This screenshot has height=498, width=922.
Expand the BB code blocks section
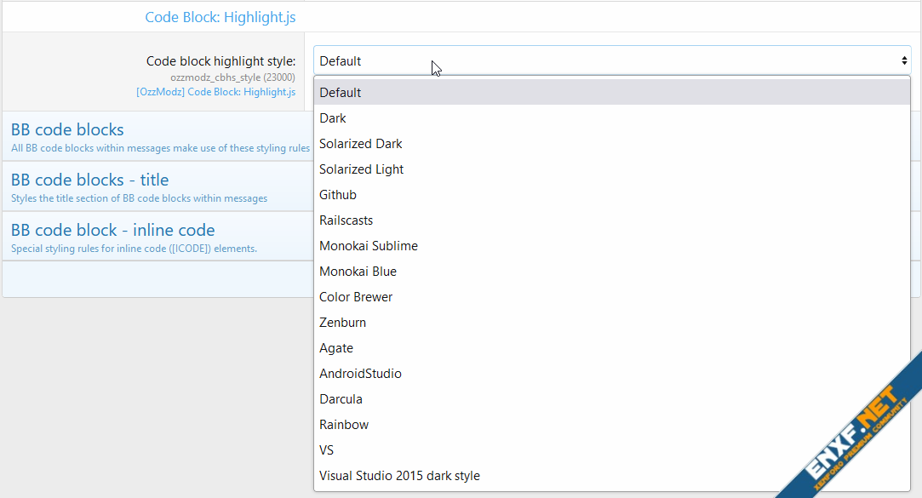click(x=67, y=130)
